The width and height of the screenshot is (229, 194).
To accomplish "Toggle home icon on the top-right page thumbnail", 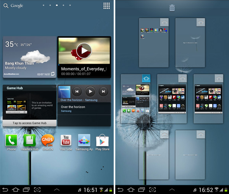I will [x=201, y=22].
